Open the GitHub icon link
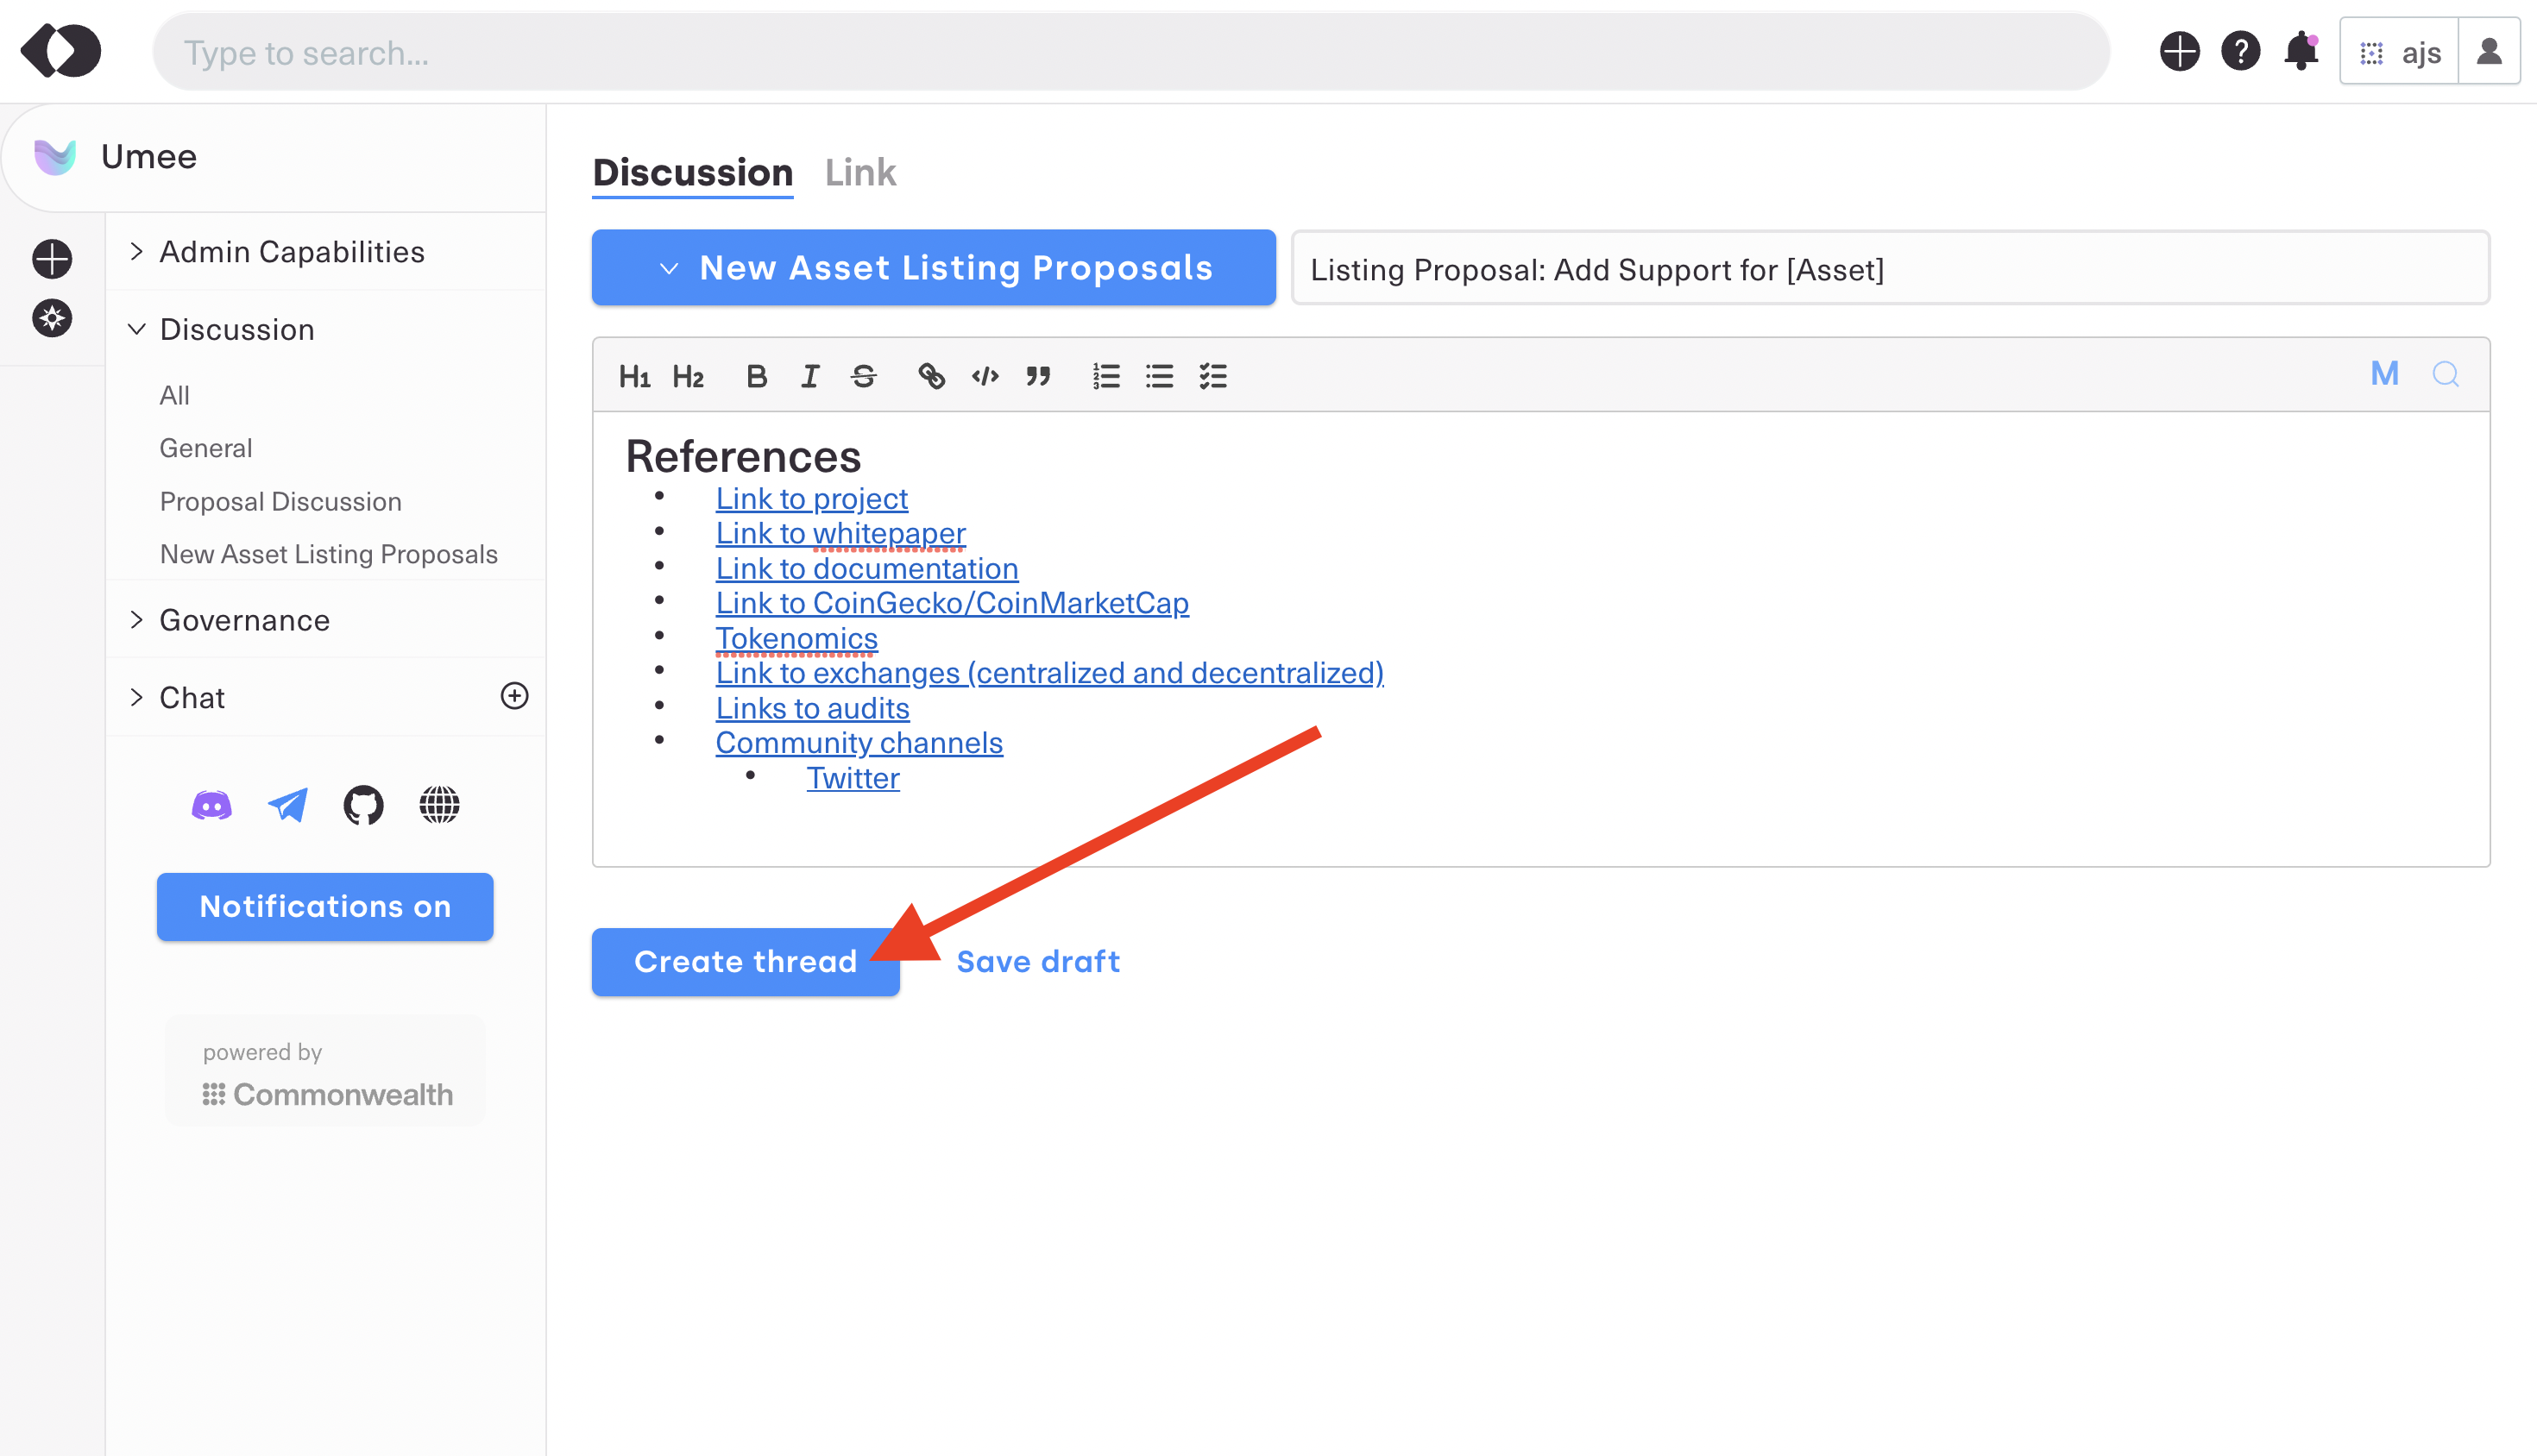Screen dimensions: 2537x1456 point(363,805)
